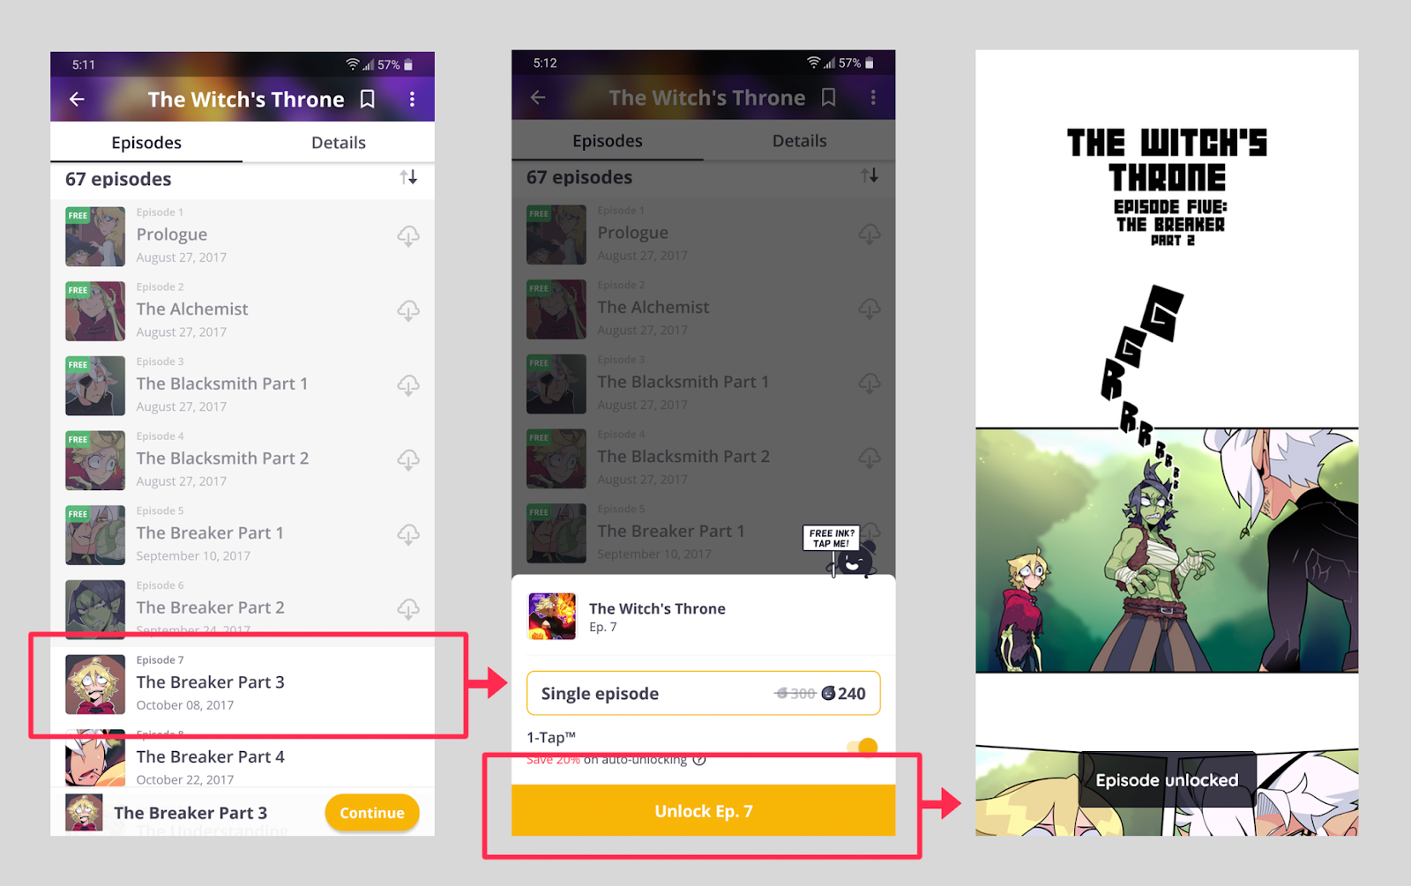Select the Episodes tab in the left screen
The height and width of the screenshot is (886, 1411).
point(146,143)
